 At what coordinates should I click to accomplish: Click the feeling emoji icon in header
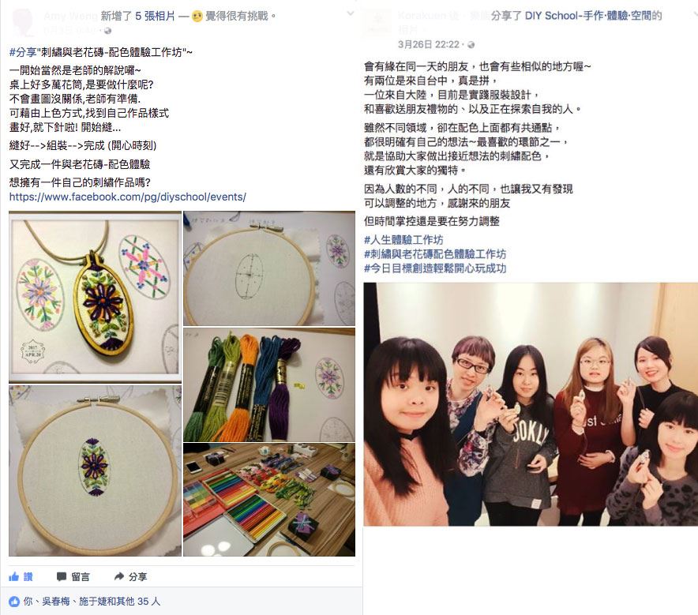coord(197,17)
